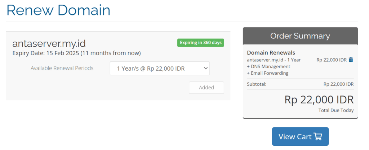Click the + Email Forwarding addon line

268,73
